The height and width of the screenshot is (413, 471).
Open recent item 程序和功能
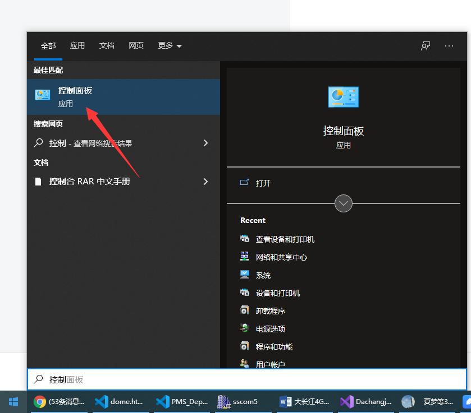274,347
